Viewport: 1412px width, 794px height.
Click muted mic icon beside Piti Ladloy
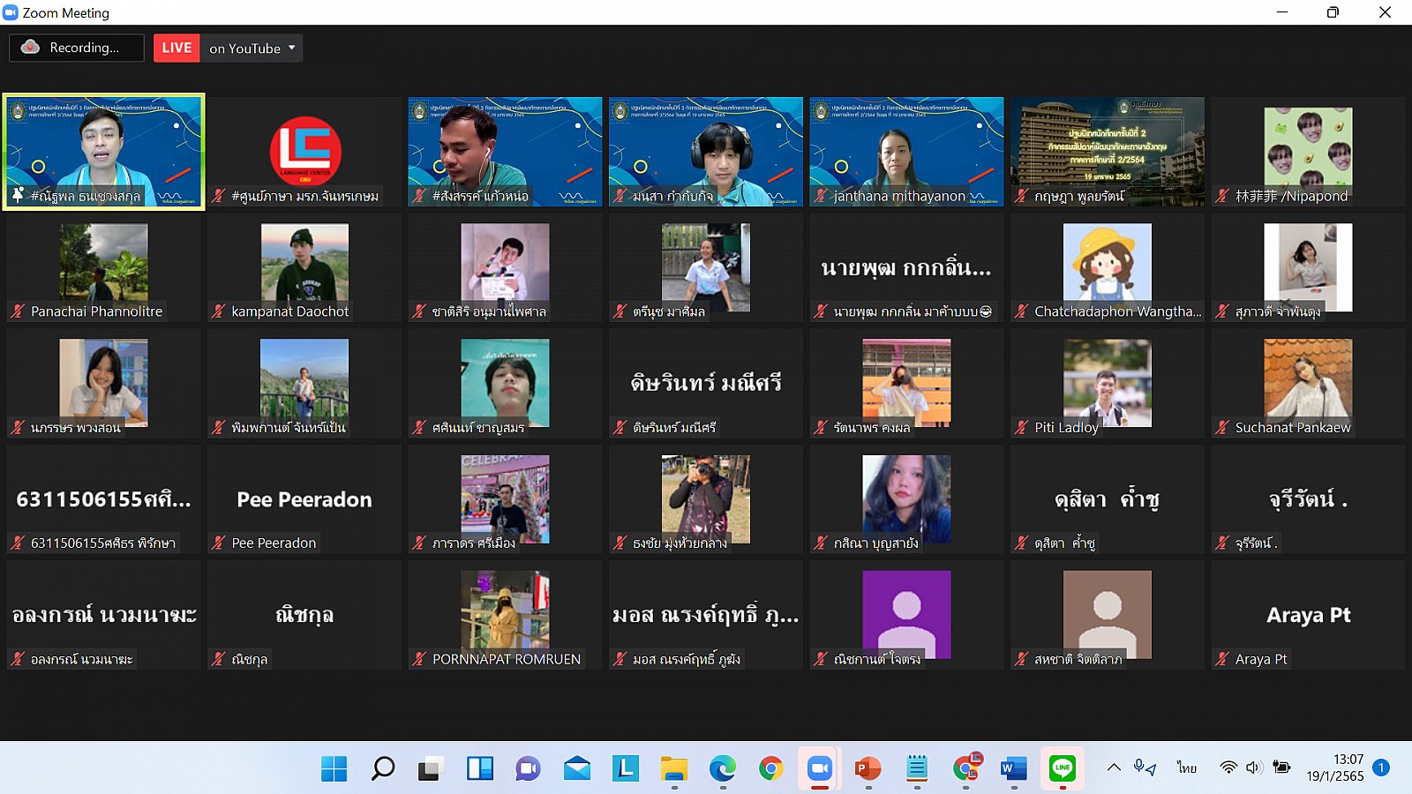[x=1022, y=428]
